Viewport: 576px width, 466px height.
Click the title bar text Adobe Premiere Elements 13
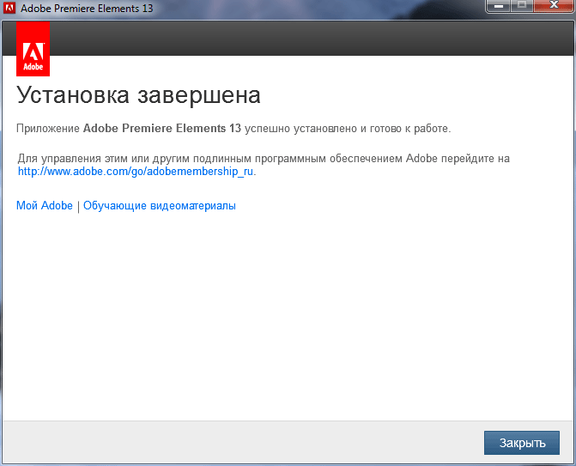click(87, 8)
